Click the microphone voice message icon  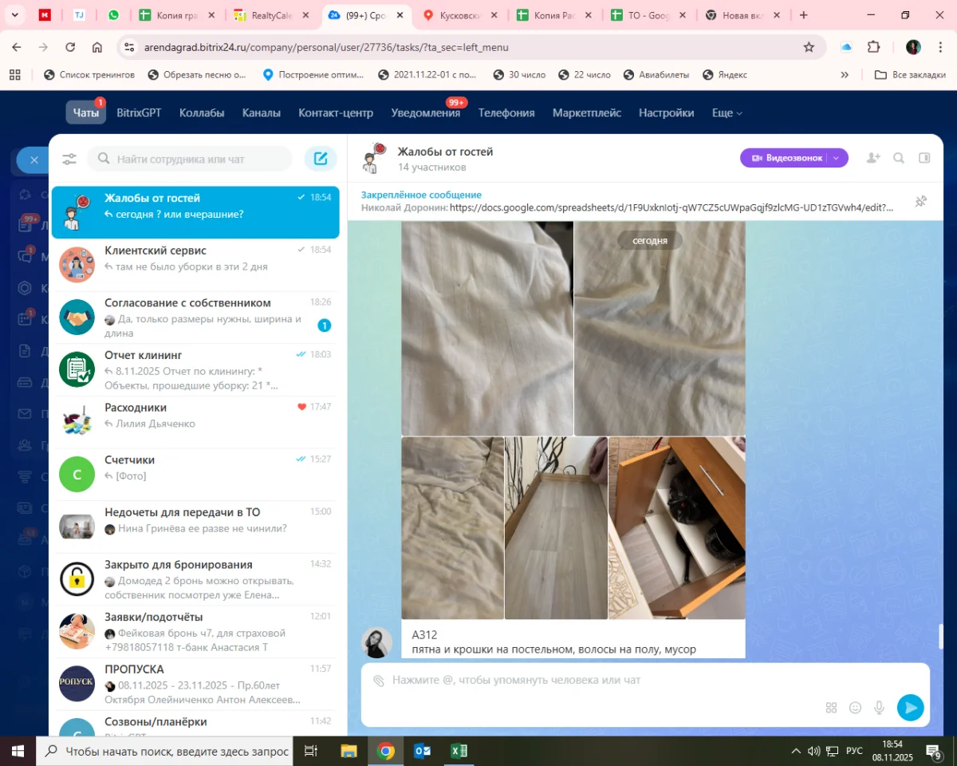(879, 708)
